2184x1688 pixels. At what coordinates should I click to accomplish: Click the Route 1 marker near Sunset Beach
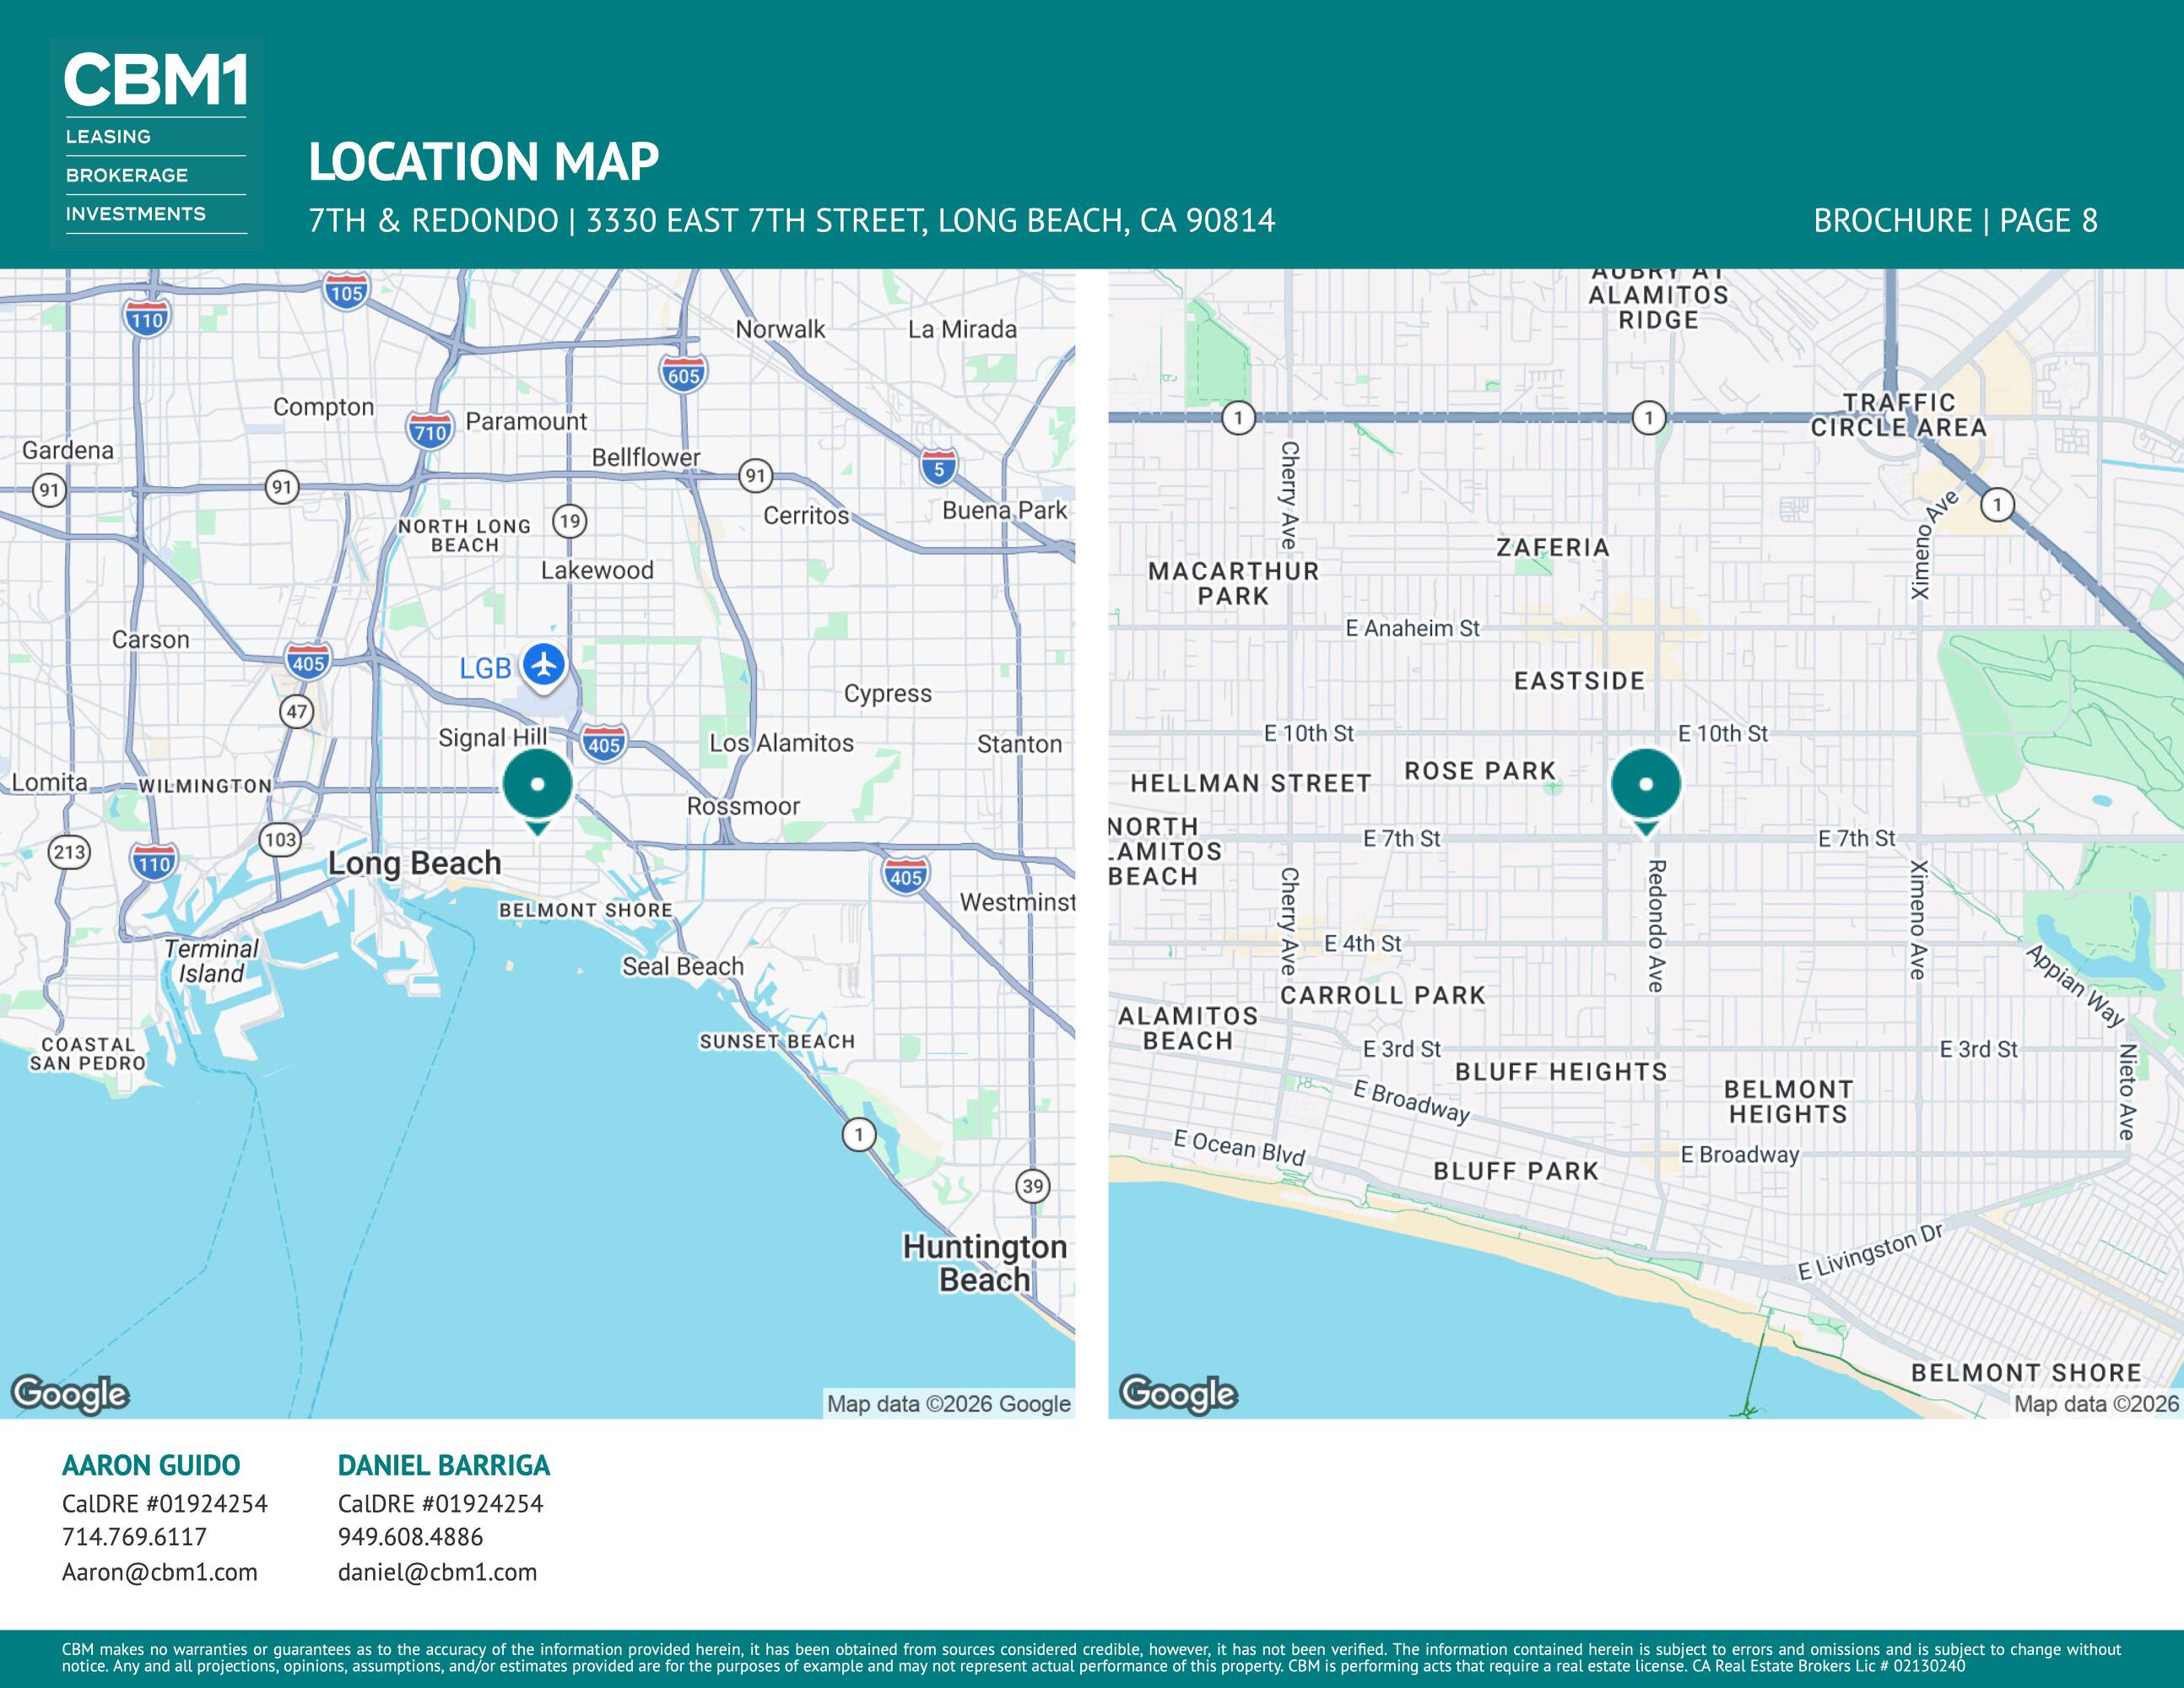[858, 1135]
